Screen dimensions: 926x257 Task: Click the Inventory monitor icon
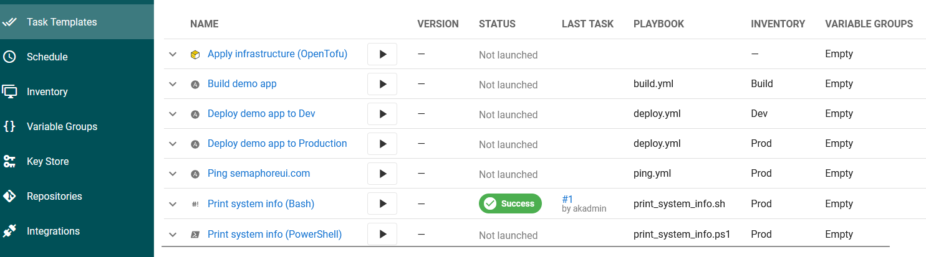[9, 91]
